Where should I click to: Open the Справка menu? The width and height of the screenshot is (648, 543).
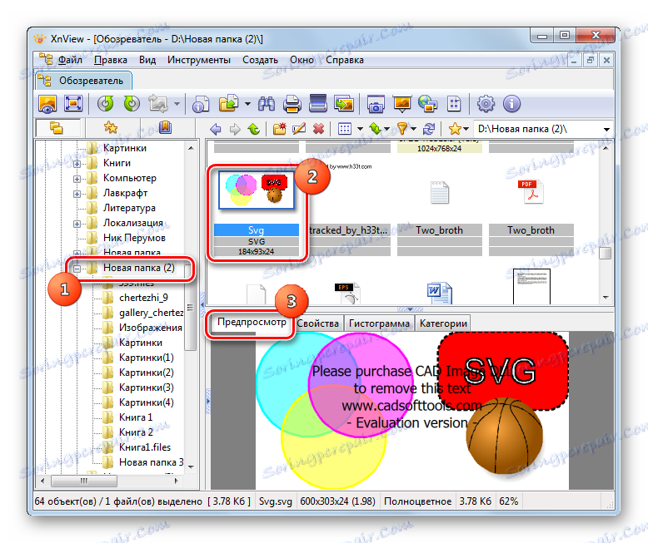pyautogui.click(x=345, y=60)
